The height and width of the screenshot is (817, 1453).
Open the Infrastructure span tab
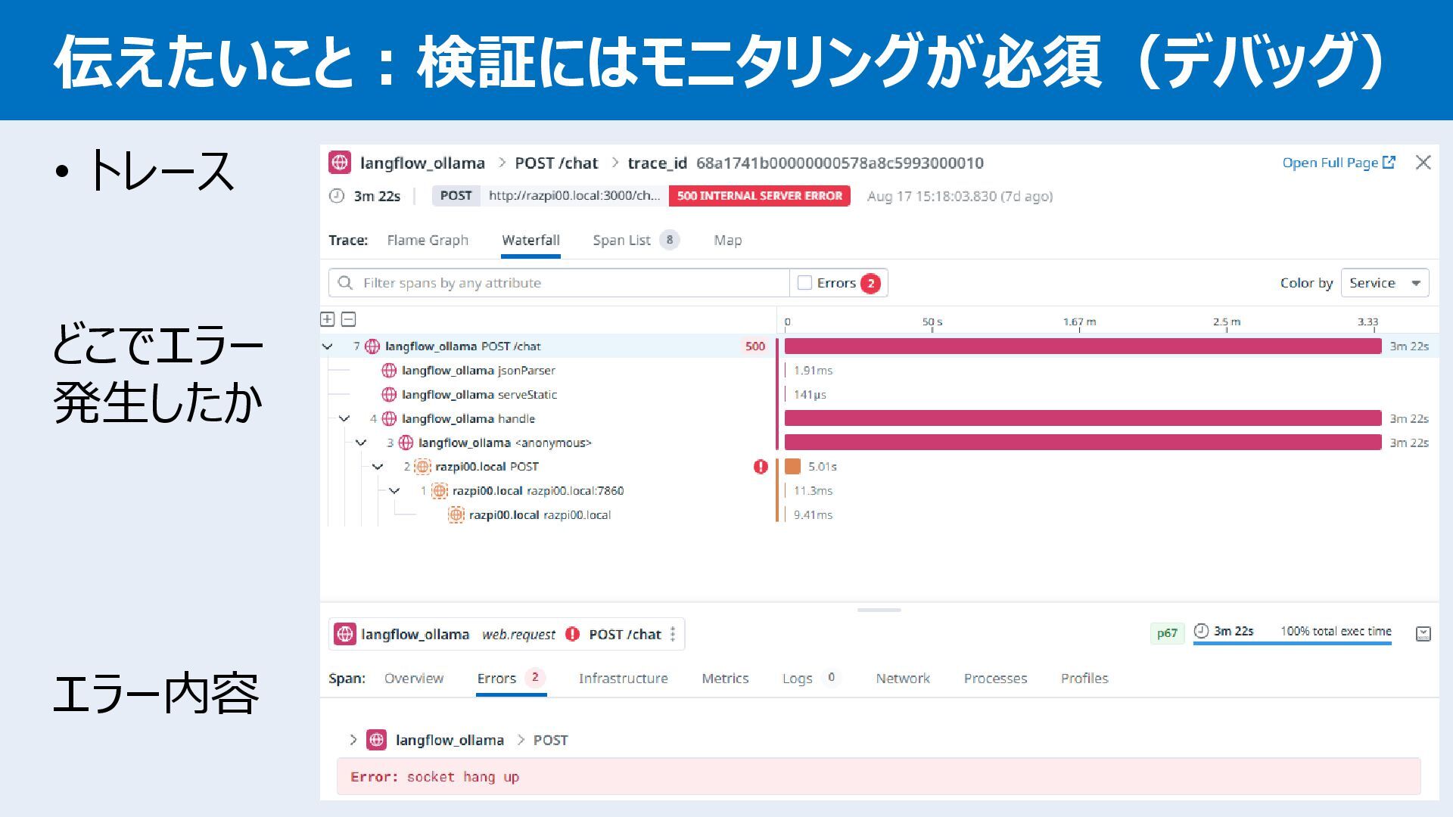623,679
